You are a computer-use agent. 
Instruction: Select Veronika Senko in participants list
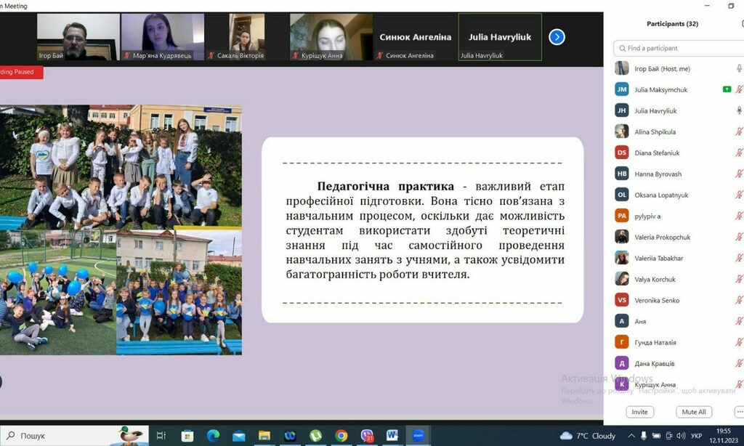tap(657, 300)
